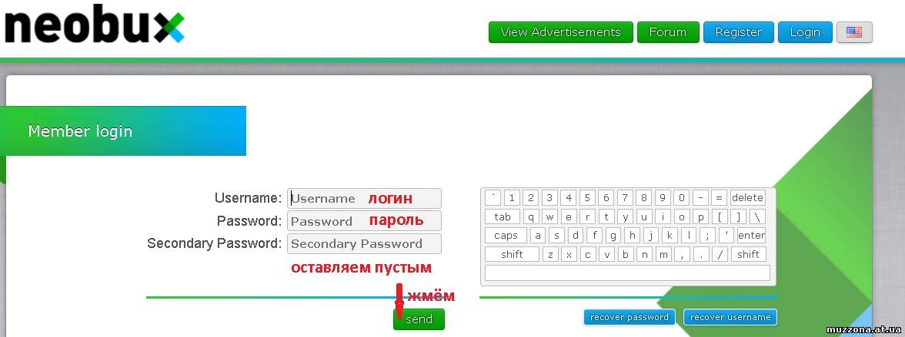905x337 pixels.
Task: Open the Register page
Action: tap(738, 32)
